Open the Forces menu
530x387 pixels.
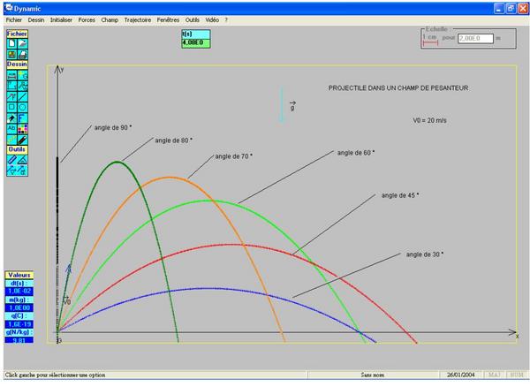pos(87,20)
